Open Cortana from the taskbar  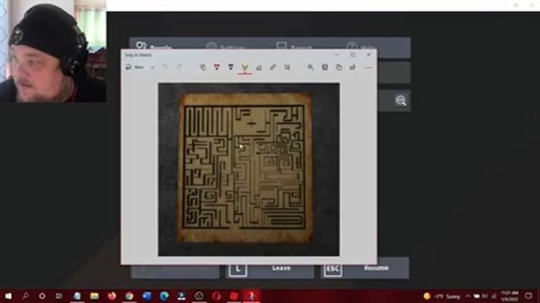[42, 295]
